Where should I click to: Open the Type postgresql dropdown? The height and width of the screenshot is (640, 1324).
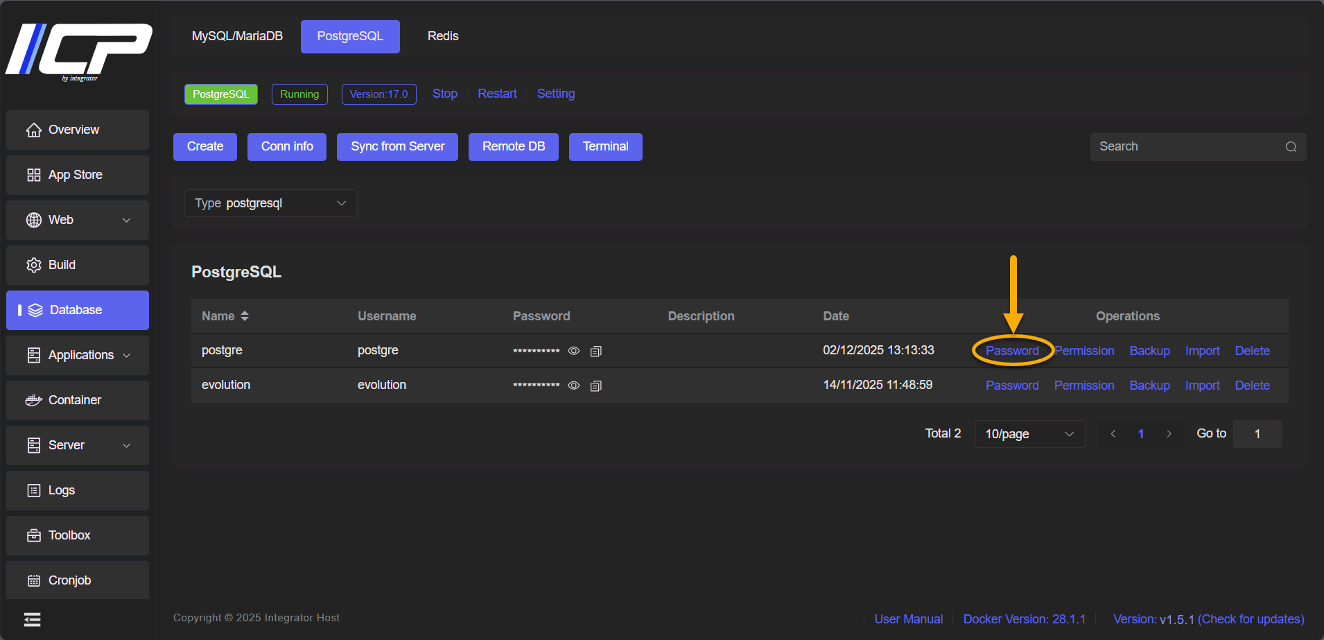point(271,203)
